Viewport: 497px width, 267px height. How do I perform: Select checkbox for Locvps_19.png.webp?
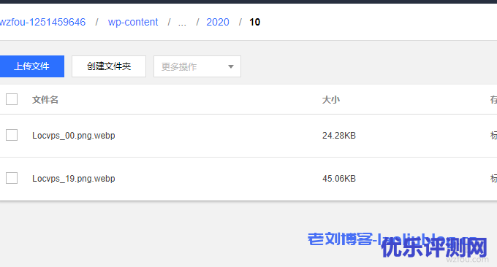tap(12, 178)
